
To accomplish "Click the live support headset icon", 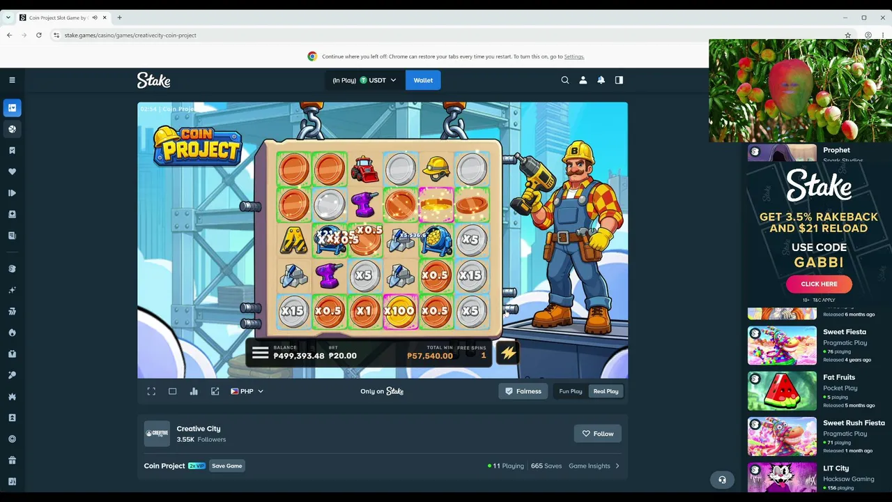I will click(722, 480).
